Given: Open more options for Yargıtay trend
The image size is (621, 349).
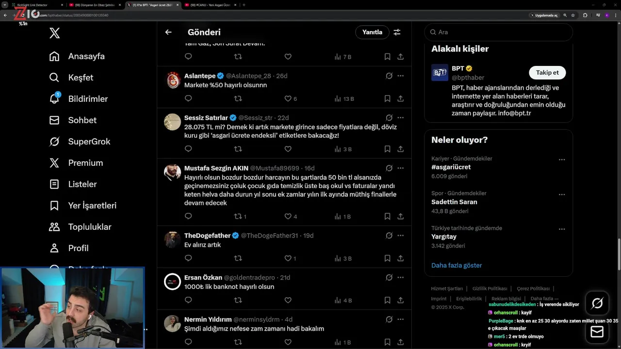Looking at the screenshot, I should (x=562, y=229).
